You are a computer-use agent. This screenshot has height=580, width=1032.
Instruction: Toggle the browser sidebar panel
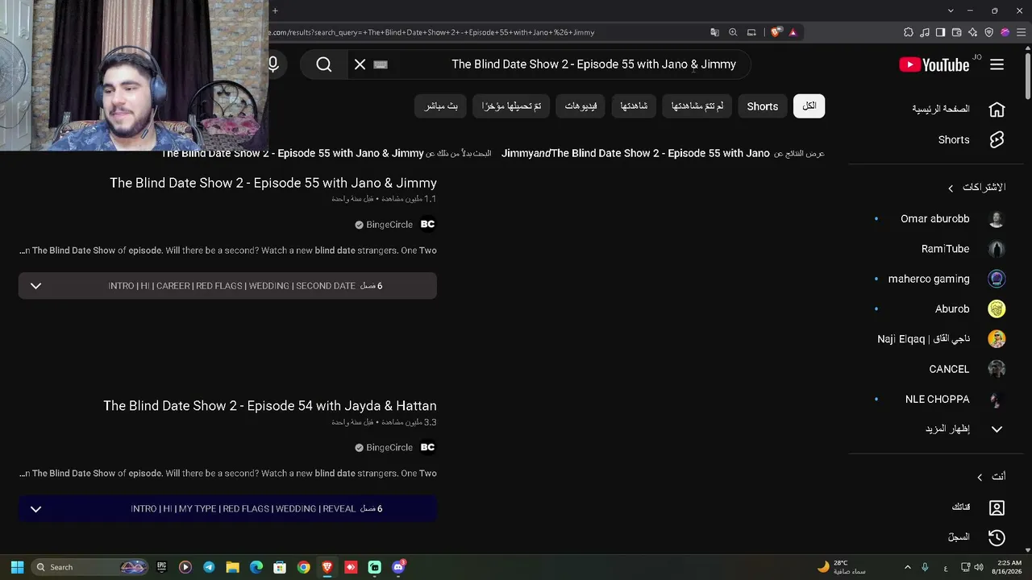click(941, 32)
